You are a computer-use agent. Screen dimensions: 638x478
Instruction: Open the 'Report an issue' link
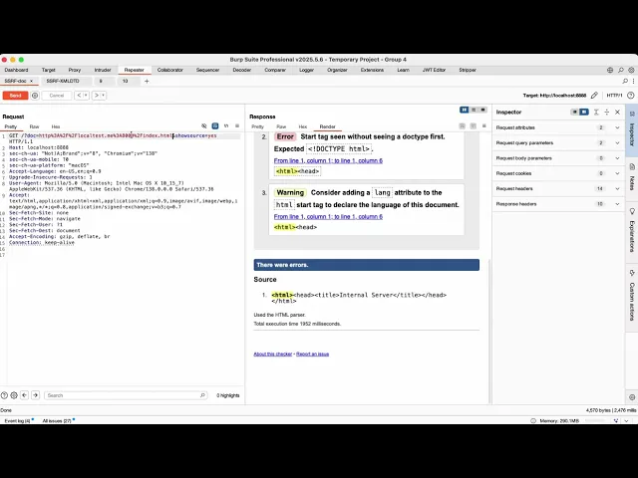[x=312, y=355]
